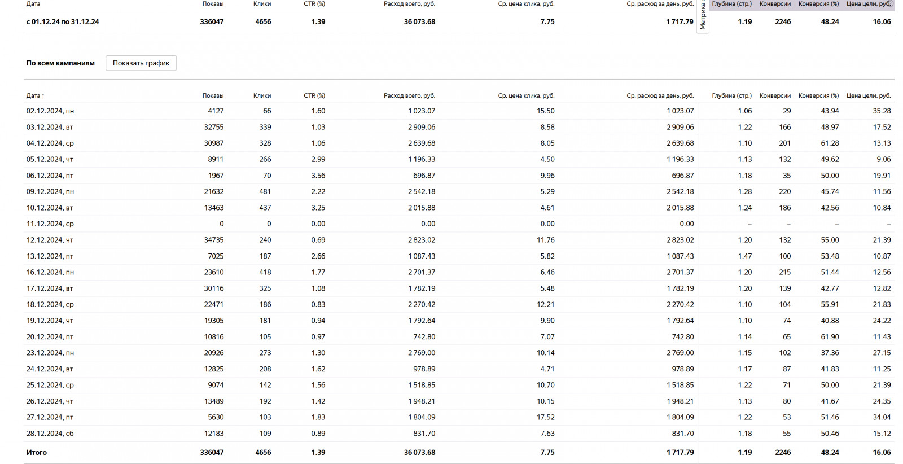Select the 11.12.2024, ср date row
This screenshot has width=903, height=464.
pos(50,224)
